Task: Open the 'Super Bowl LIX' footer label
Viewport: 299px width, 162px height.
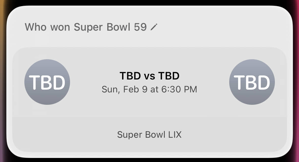Action: (149, 135)
